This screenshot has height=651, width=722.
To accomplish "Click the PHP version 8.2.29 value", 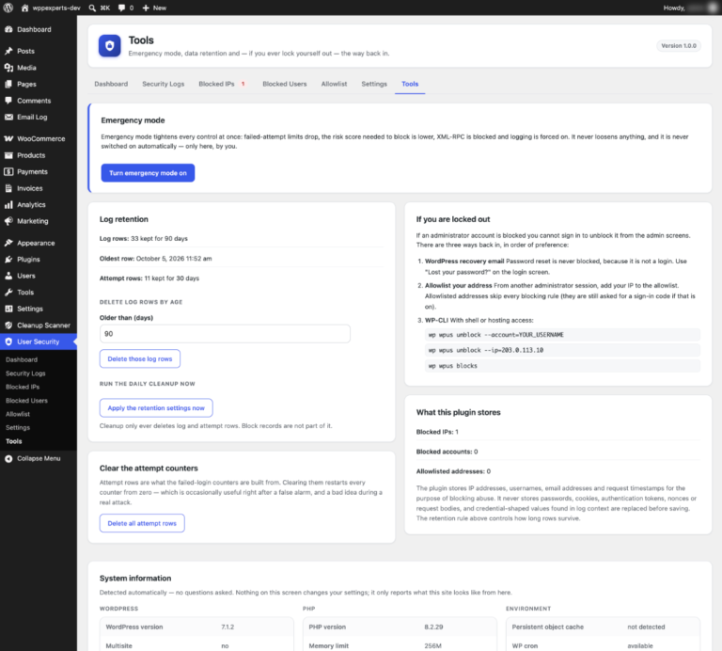I will click(x=433, y=627).
